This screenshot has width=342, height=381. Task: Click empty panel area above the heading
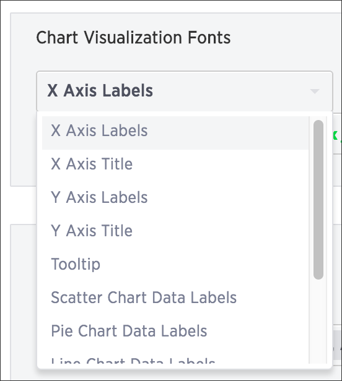(170, 20)
